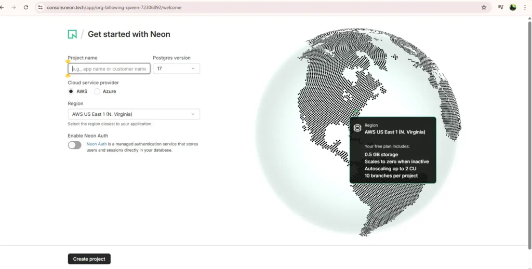The height and width of the screenshot is (269, 532).
Task: Focus the Project name input field
Action: [x=109, y=69]
